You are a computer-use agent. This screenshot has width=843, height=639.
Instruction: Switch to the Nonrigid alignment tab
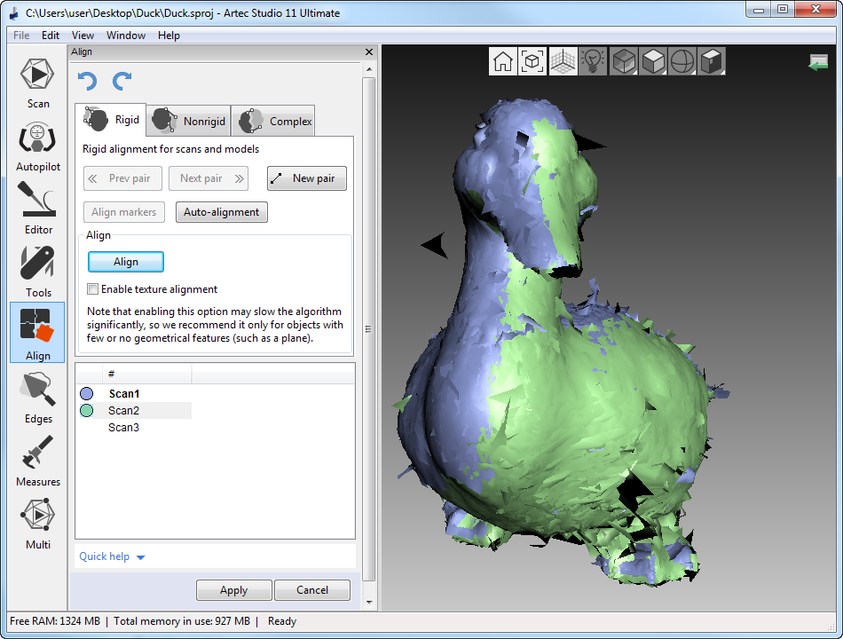point(188,121)
